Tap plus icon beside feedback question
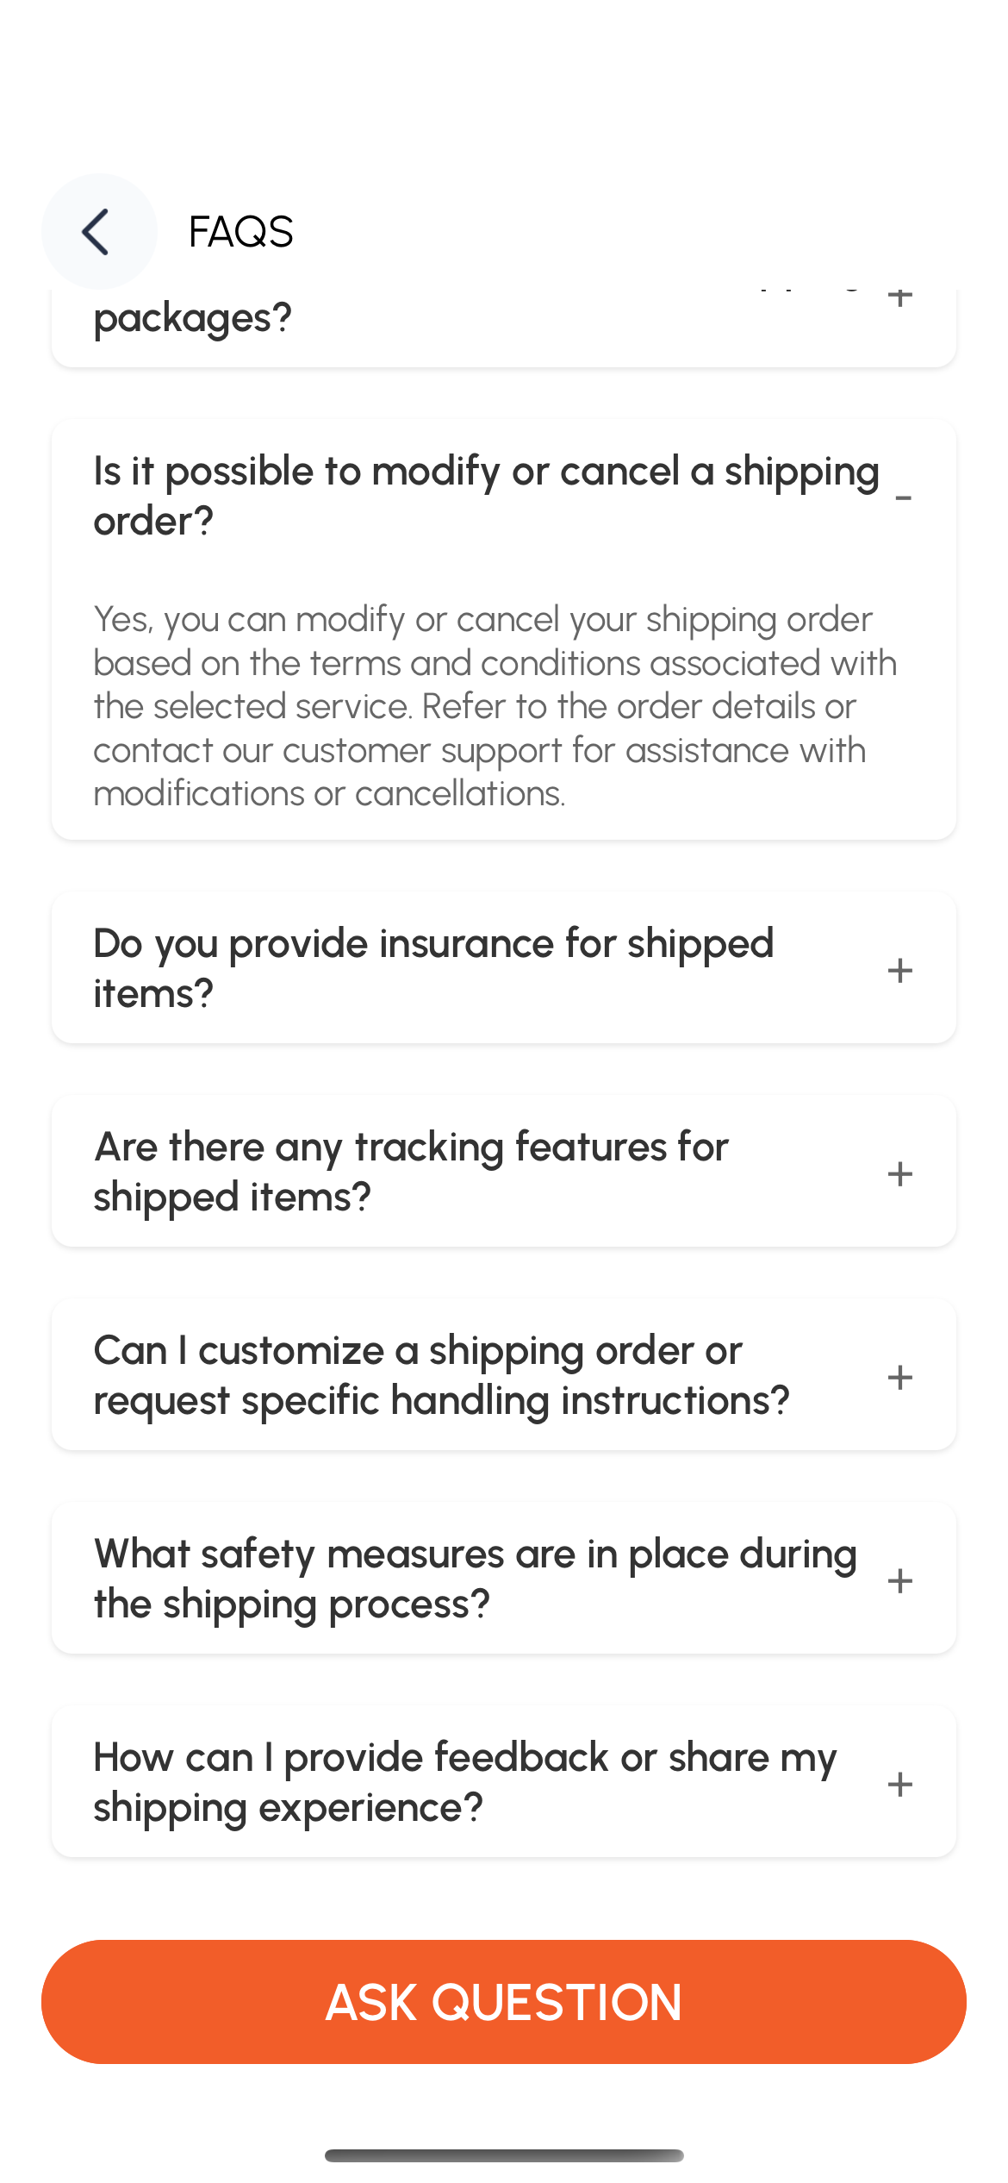This screenshot has width=1008, height=2183. (x=899, y=1784)
